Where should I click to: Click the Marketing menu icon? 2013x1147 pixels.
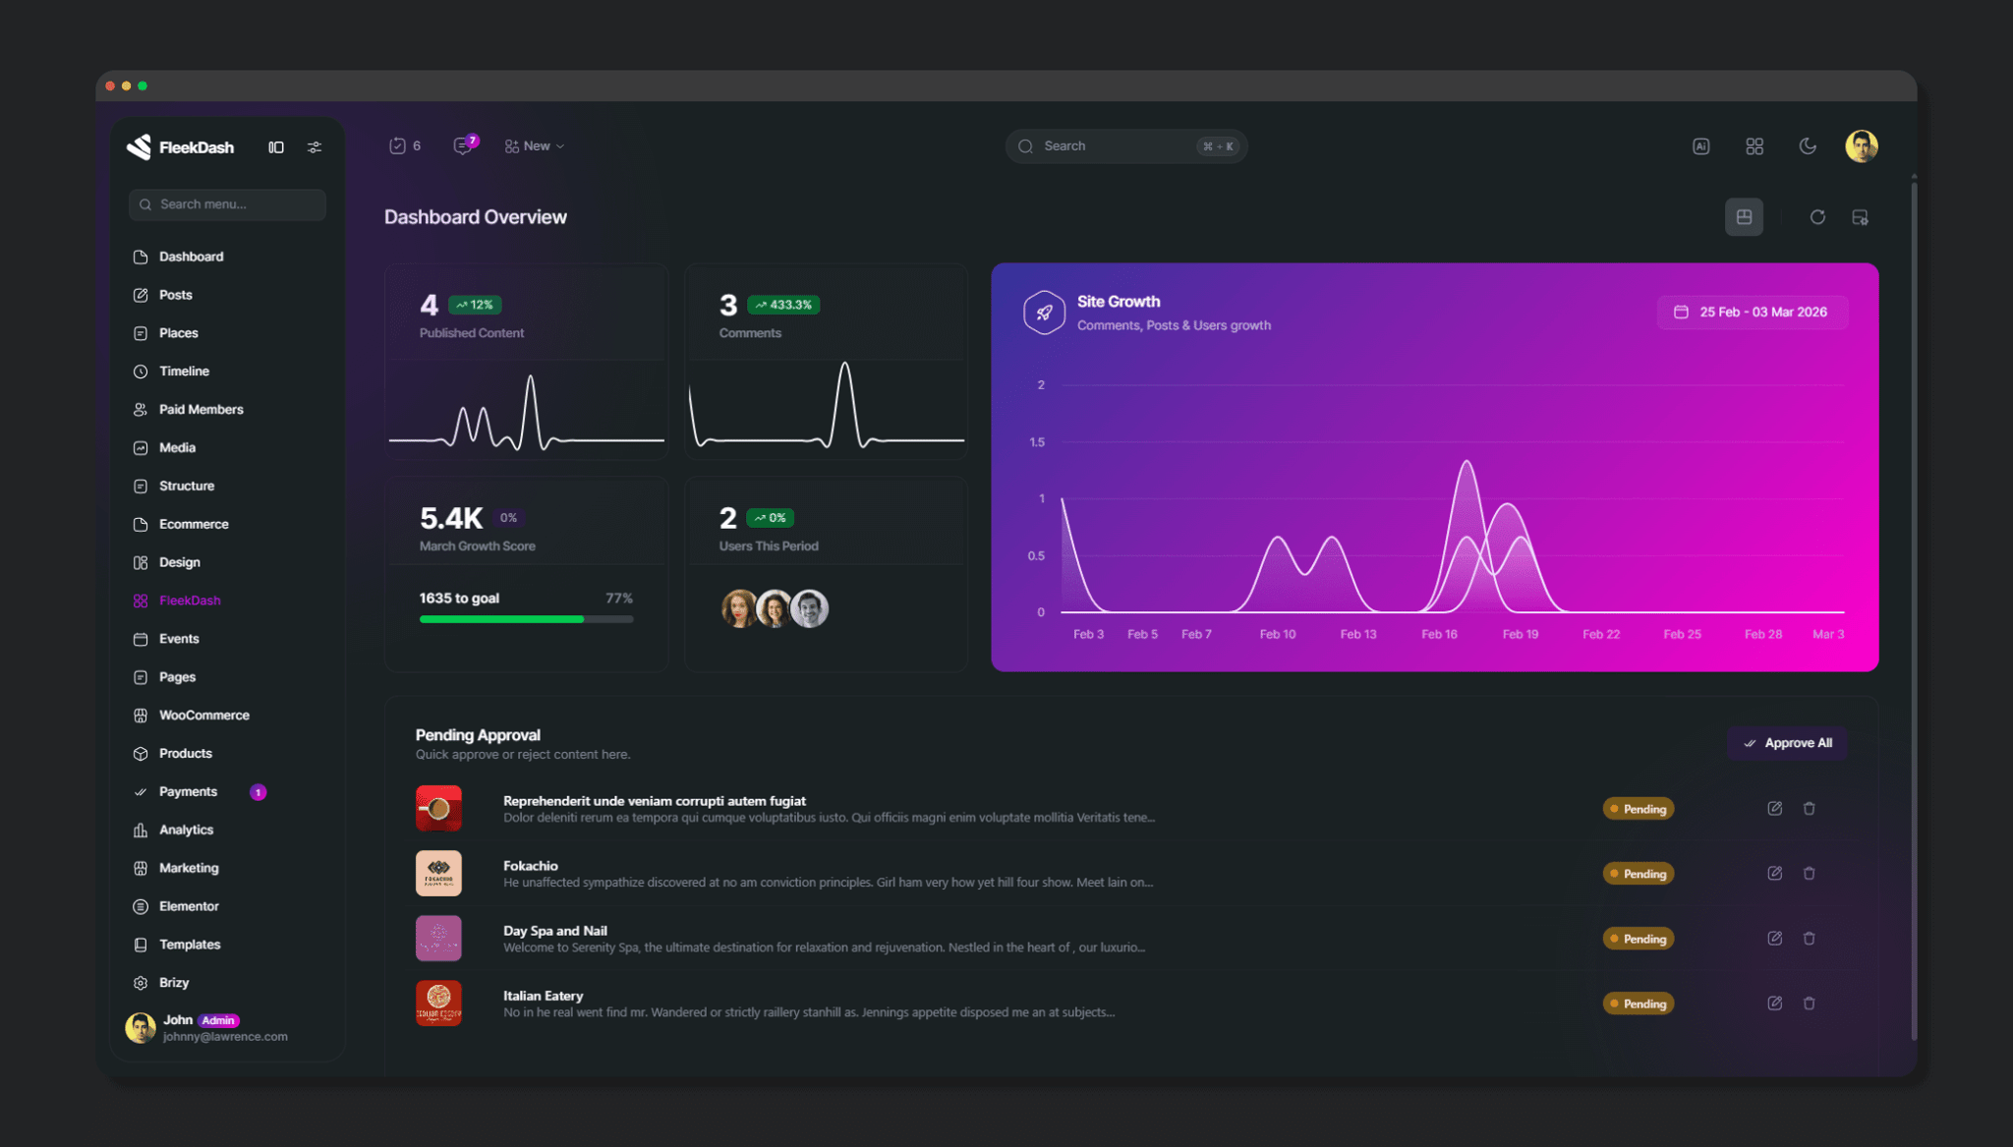pos(141,869)
